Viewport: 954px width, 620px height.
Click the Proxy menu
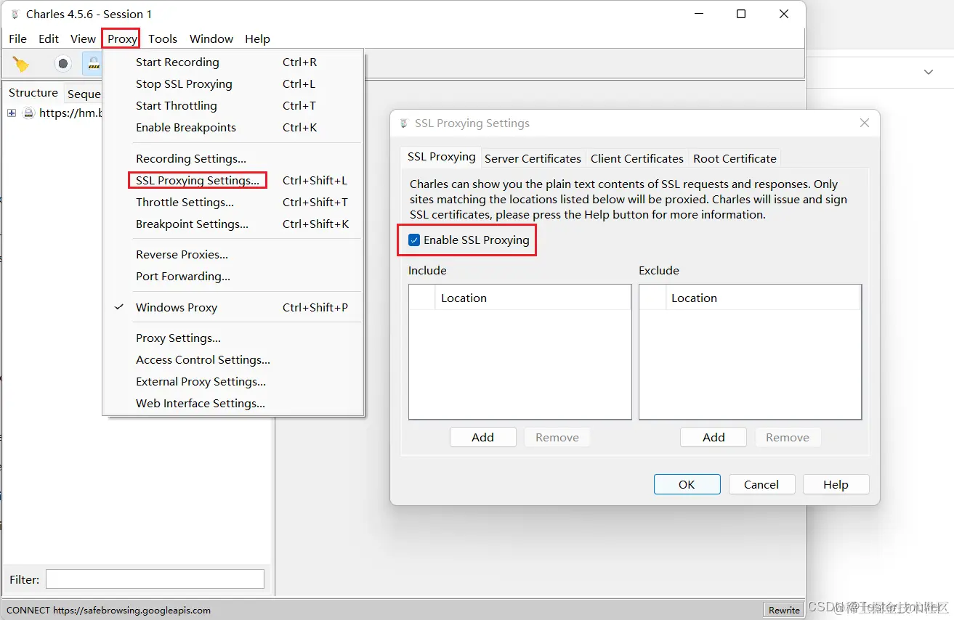click(121, 38)
